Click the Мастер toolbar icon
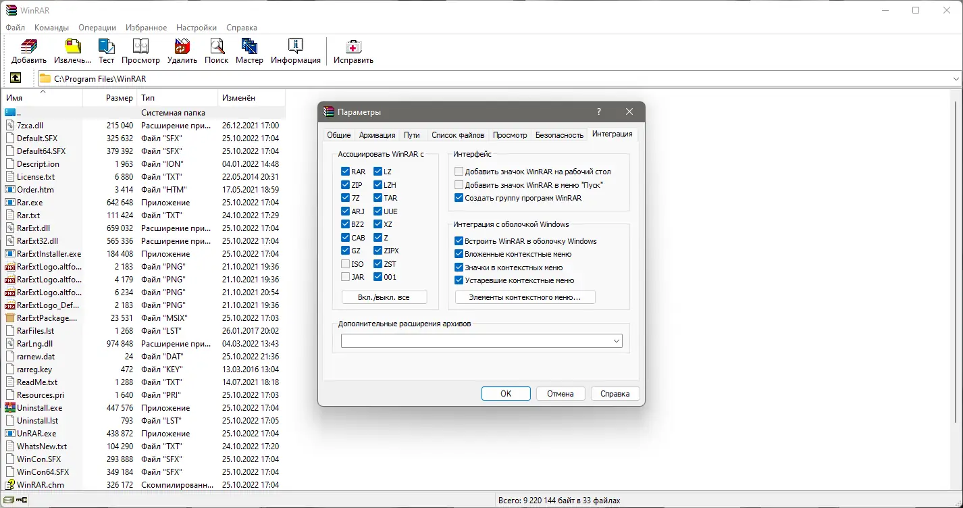This screenshot has width=963, height=508. [250, 47]
